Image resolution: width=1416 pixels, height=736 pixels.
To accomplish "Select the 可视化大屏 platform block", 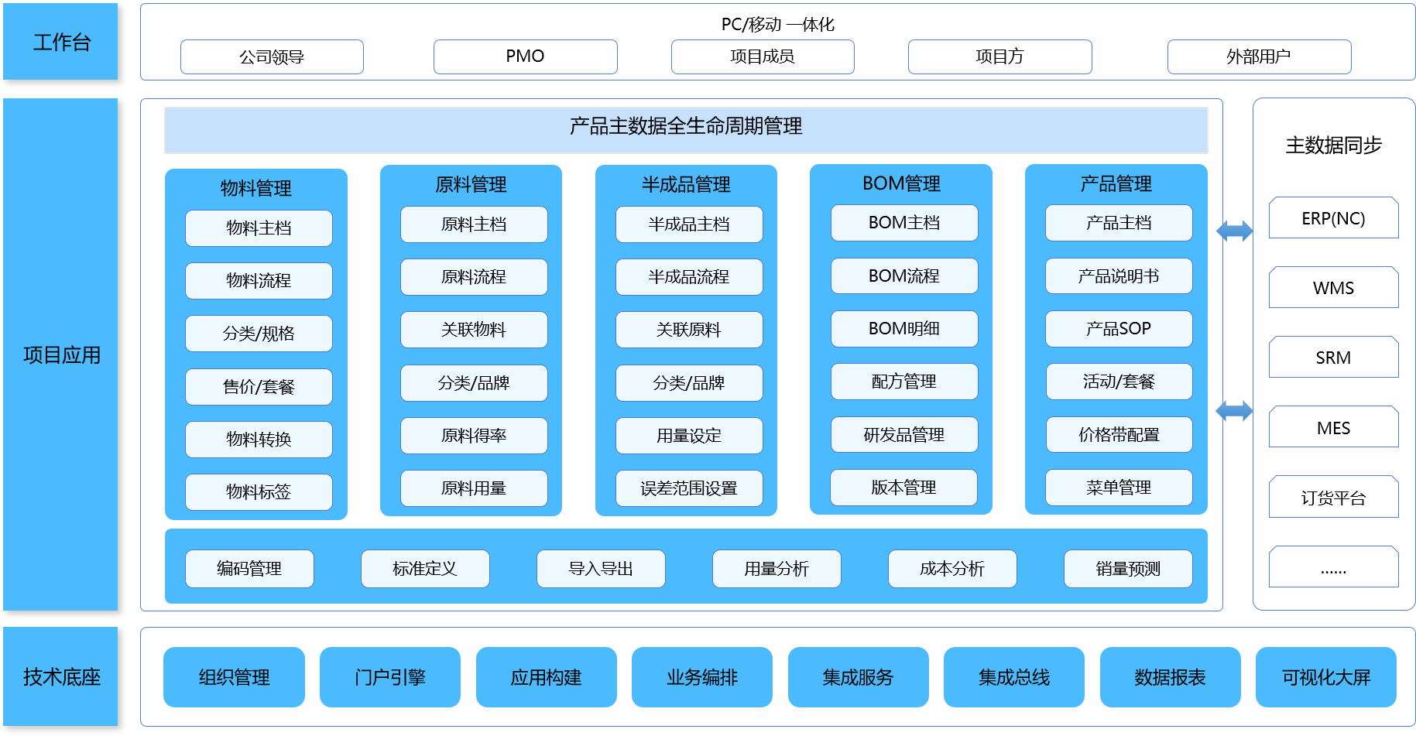I will (x=1326, y=677).
